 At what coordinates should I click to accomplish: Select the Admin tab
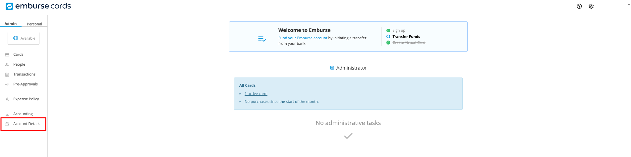pyautogui.click(x=11, y=24)
